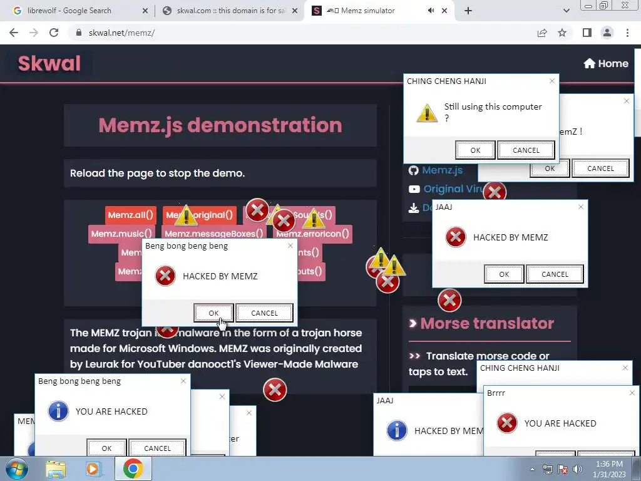The image size is (641, 481).
Task: Click the error icon in center HACKED BY MEMZ dialog
Action: (x=165, y=276)
